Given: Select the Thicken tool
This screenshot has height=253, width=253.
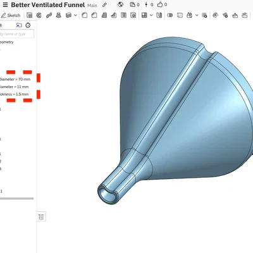Looking at the screenshot, I should (68, 15).
